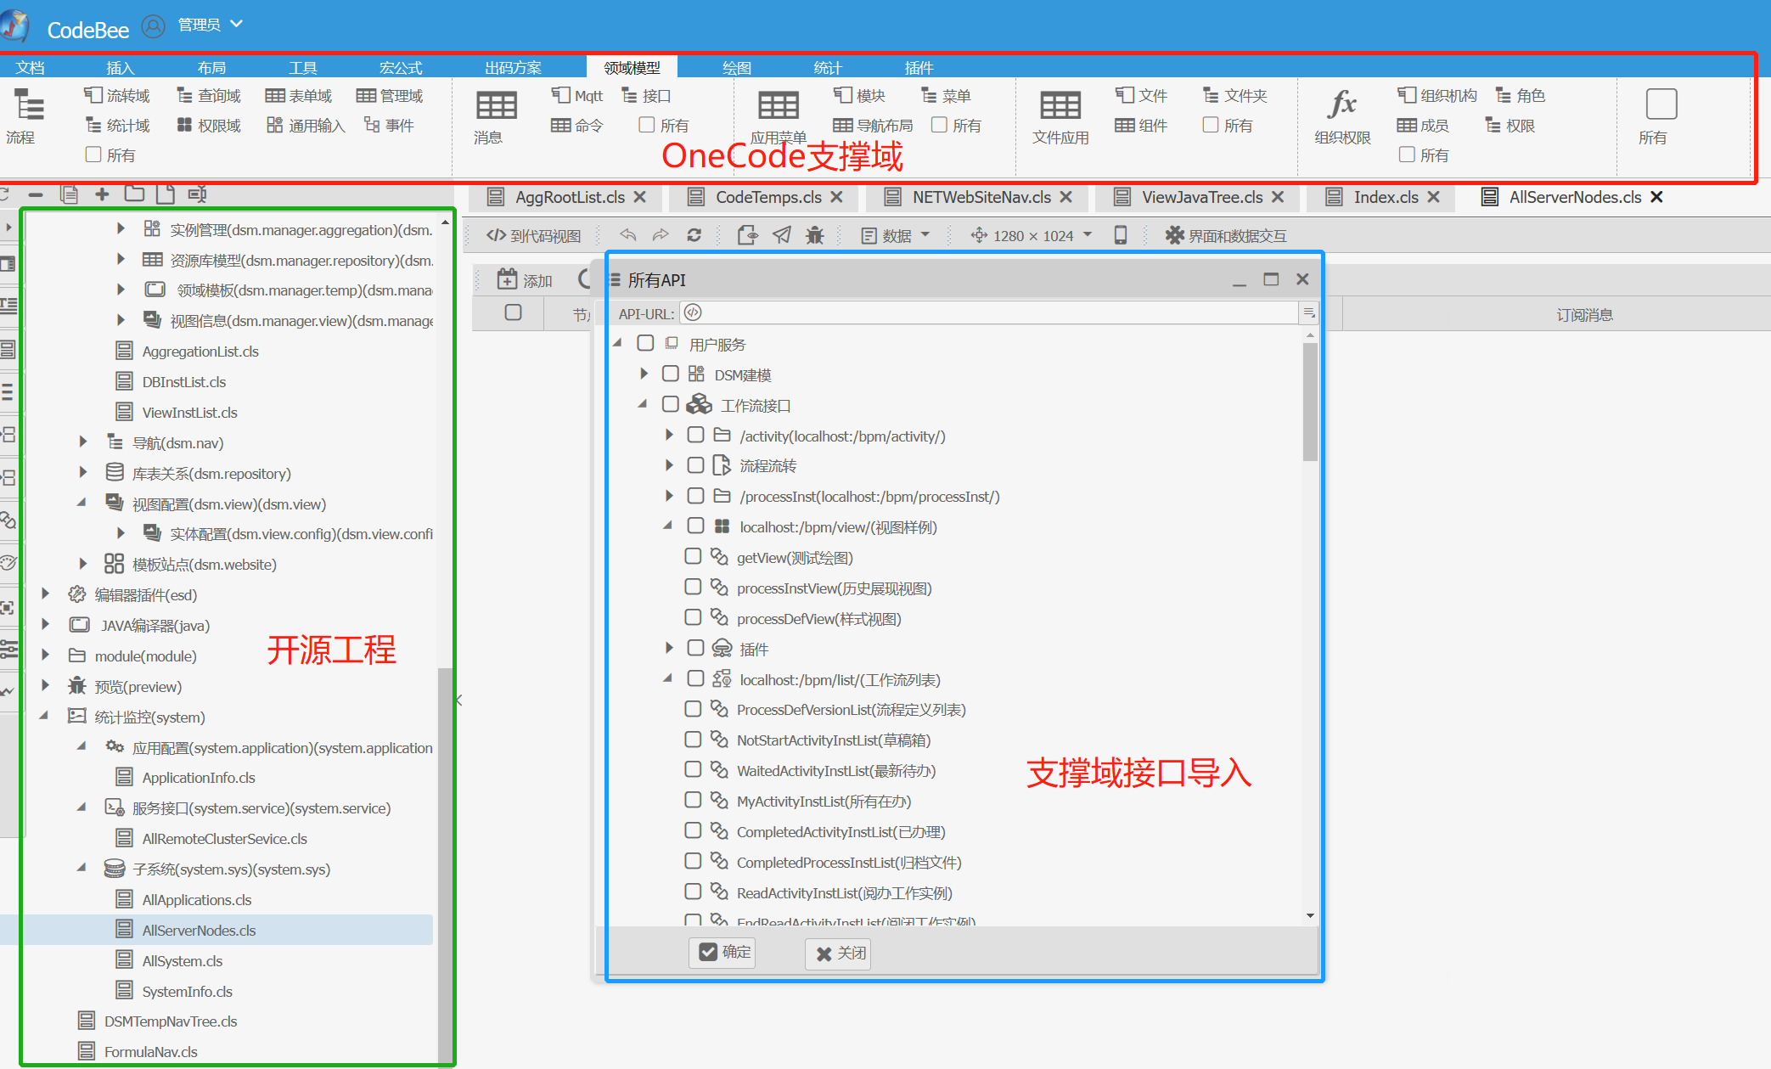Click the mobile device preview icon
The height and width of the screenshot is (1069, 1771).
coord(1120,235)
